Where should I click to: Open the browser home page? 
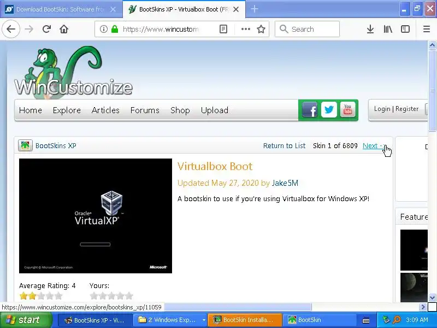point(64,29)
